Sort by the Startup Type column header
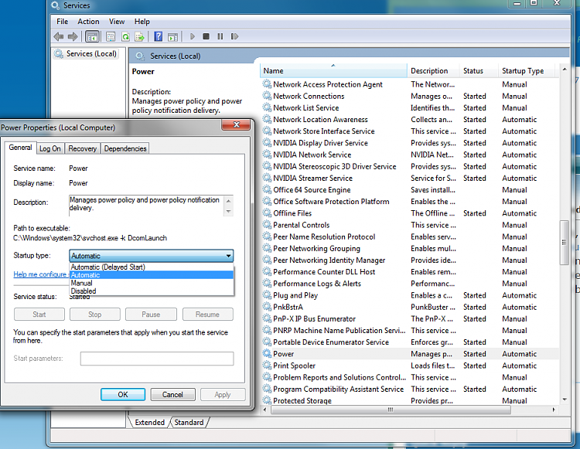This screenshot has width=580, height=449. 527,70
